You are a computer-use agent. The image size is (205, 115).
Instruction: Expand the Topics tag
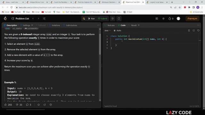click(17, 28)
